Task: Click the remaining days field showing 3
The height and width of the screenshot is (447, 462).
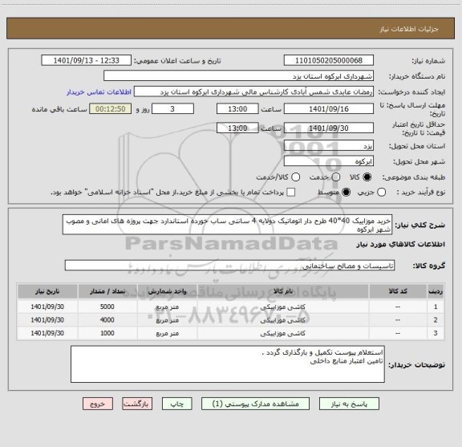Action: (x=172, y=109)
